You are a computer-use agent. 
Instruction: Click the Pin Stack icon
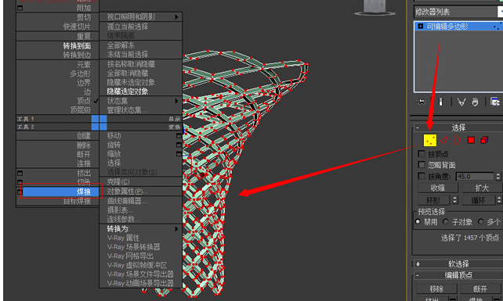coord(421,102)
